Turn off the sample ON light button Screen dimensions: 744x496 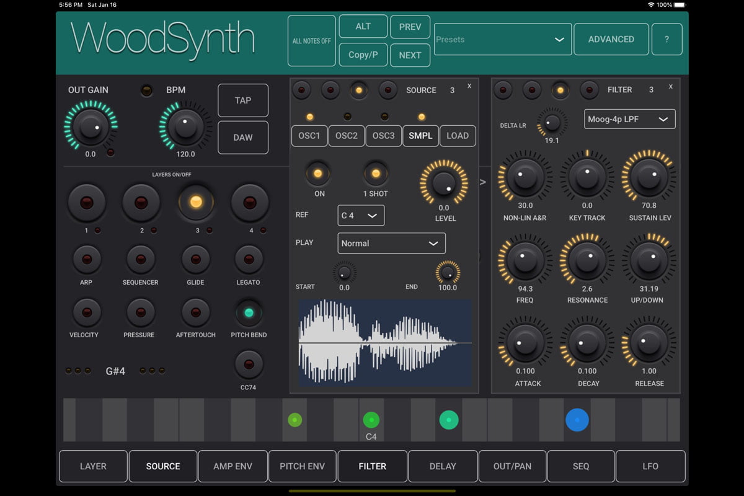tap(318, 174)
